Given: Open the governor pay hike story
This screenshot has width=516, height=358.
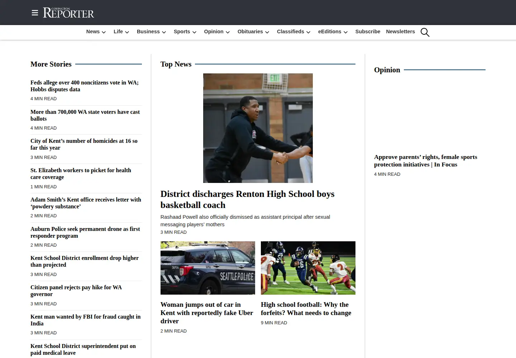Looking at the screenshot, I should click(76, 291).
